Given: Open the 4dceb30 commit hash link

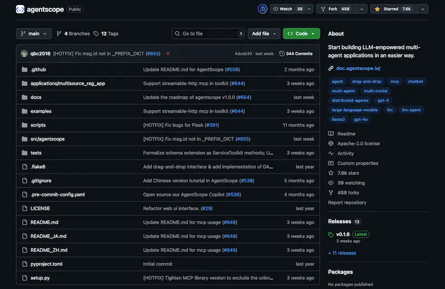Looking at the screenshot, I should pyautogui.click(x=243, y=53).
